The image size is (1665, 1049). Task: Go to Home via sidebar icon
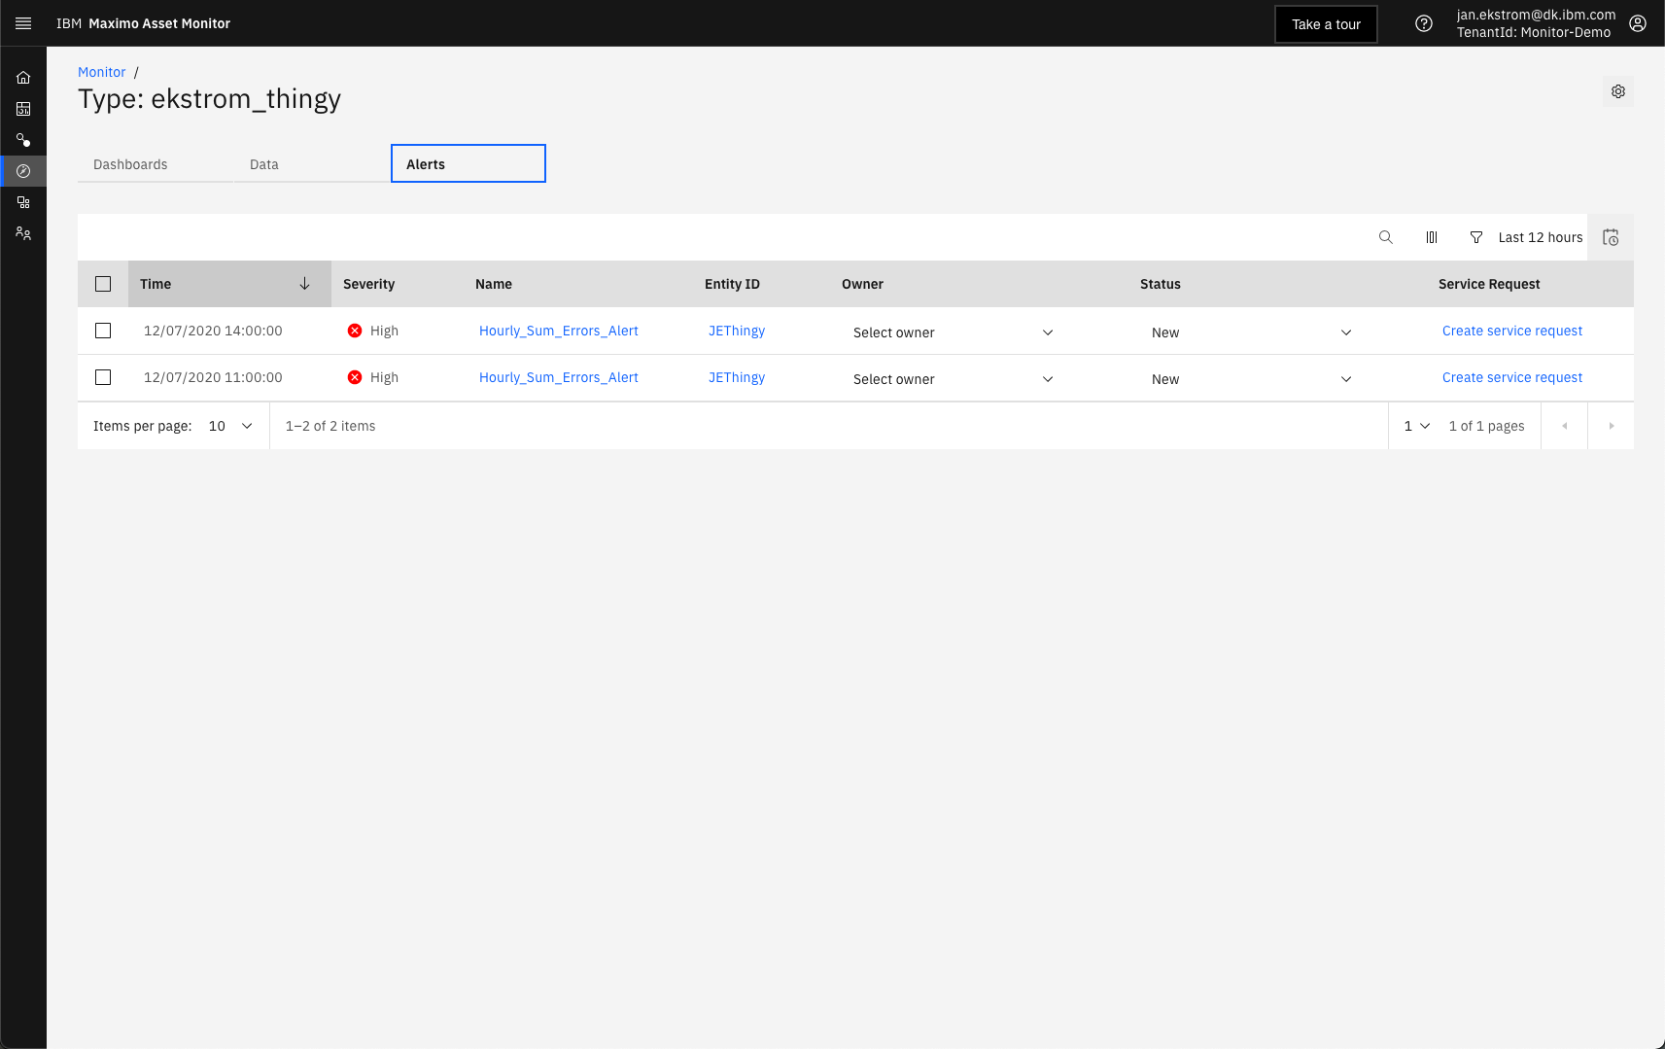tap(23, 78)
